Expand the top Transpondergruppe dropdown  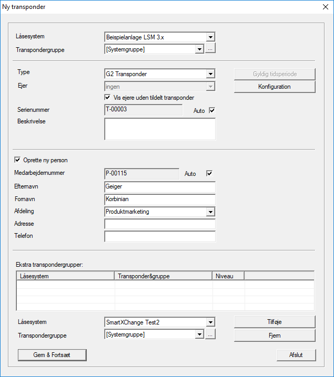(x=199, y=49)
